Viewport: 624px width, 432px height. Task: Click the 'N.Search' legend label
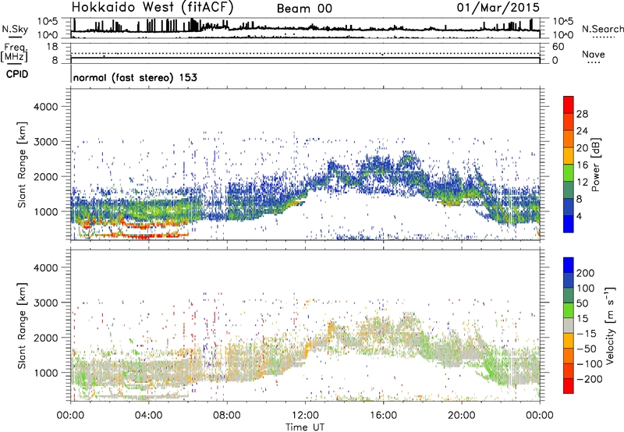602,29
